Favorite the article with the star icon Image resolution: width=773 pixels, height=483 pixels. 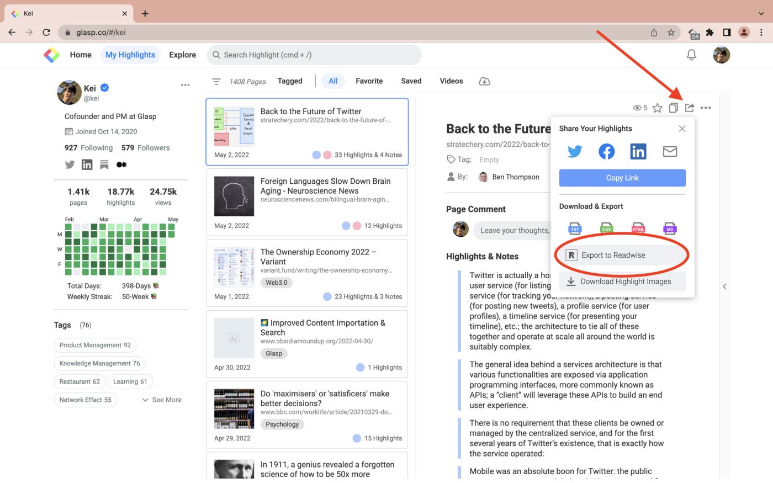coord(657,108)
